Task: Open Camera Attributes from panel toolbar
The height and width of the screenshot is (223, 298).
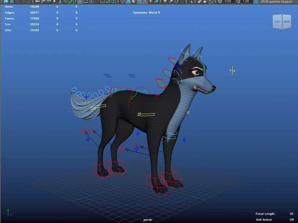Action: click(49, 1)
